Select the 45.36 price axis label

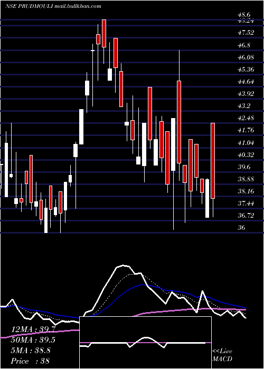click(x=246, y=70)
